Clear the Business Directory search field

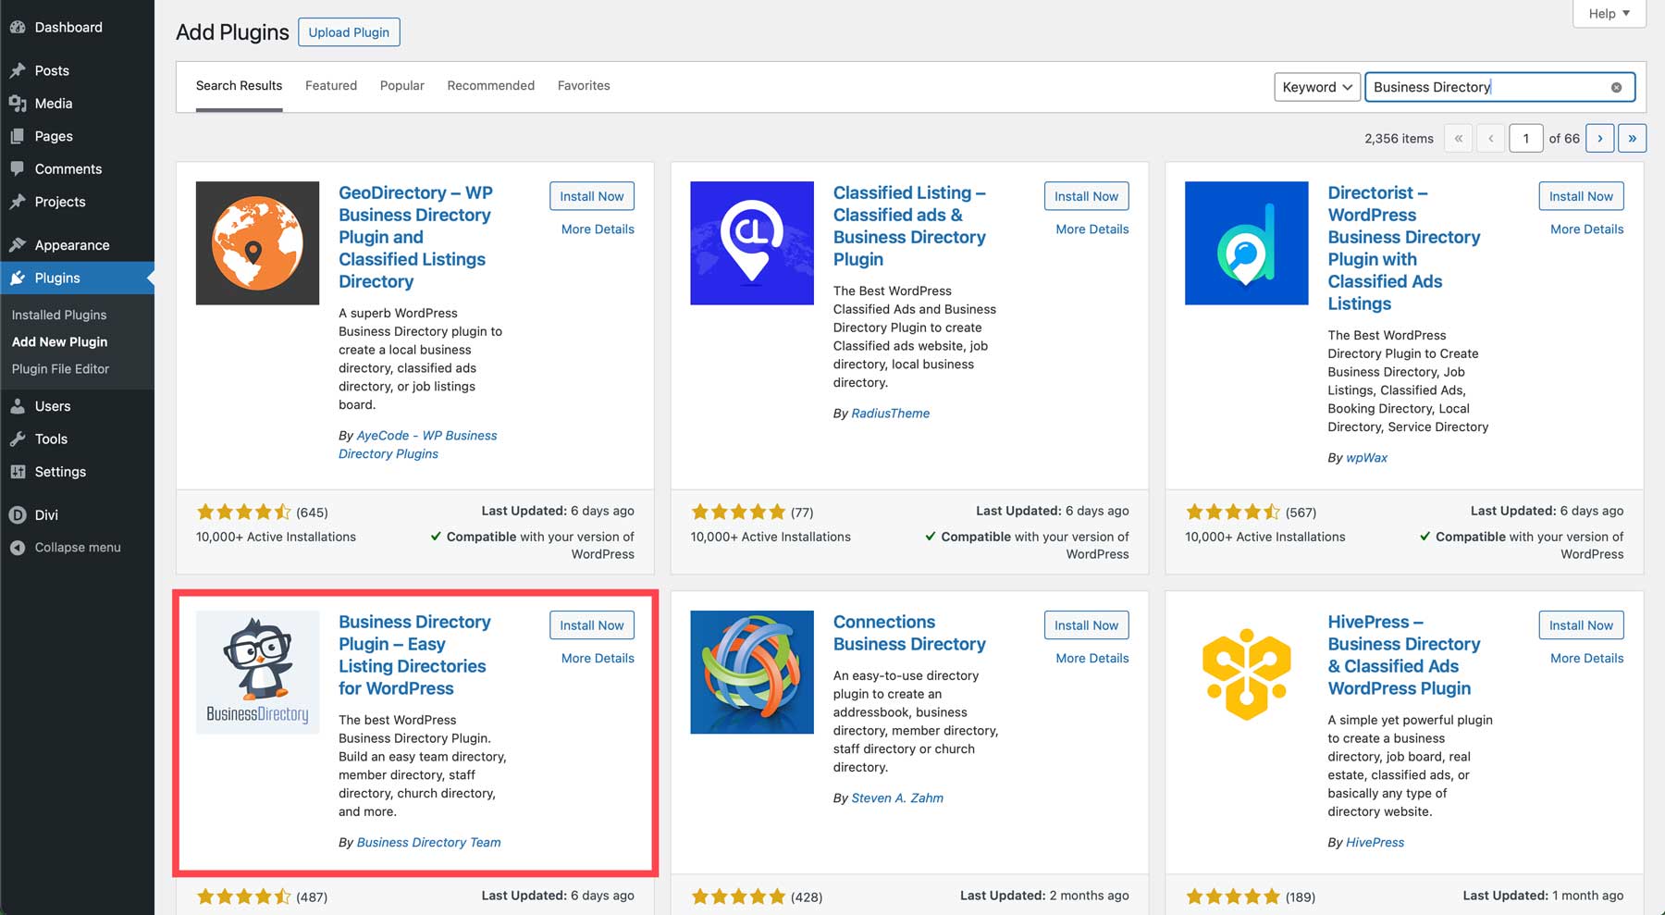1616,86
